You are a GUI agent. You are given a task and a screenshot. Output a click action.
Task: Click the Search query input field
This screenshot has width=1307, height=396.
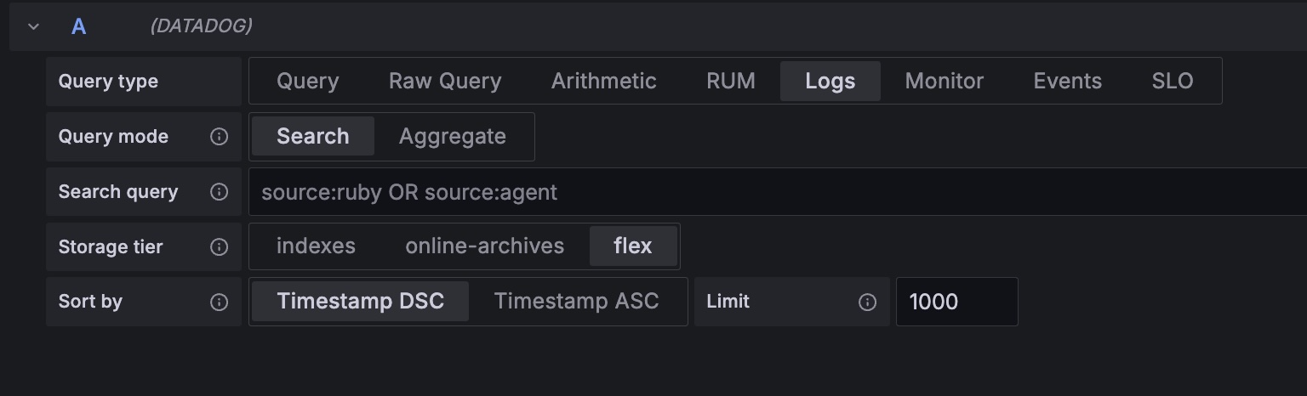pyautogui.click(x=766, y=192)
